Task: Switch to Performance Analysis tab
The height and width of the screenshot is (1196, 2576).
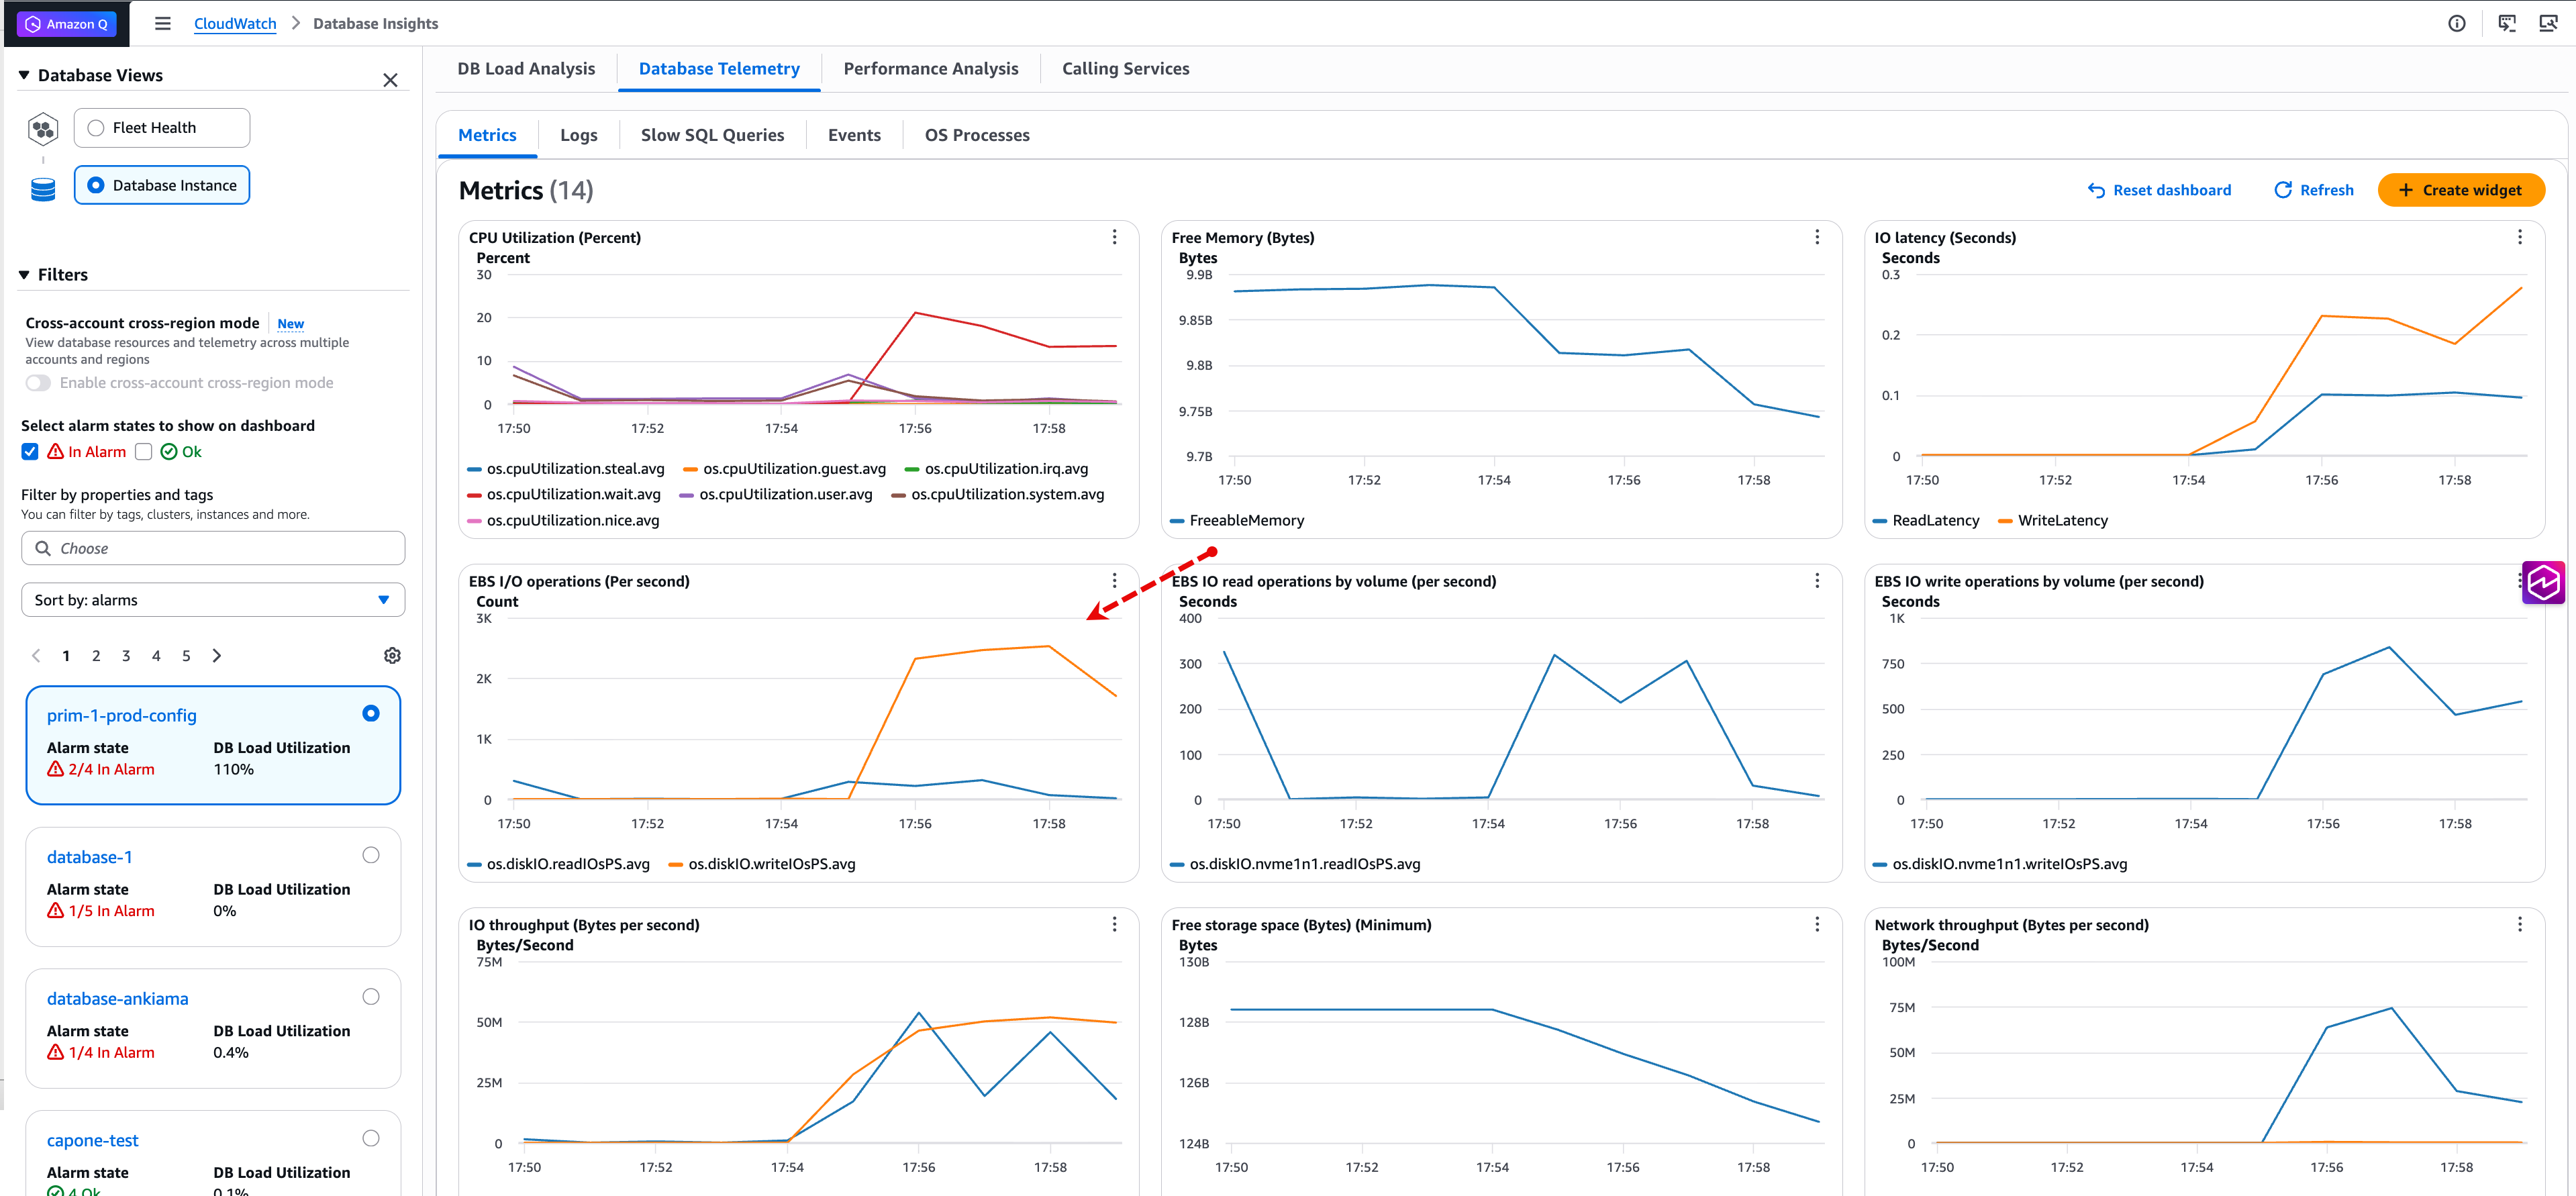Action: (x=930, y=69)
